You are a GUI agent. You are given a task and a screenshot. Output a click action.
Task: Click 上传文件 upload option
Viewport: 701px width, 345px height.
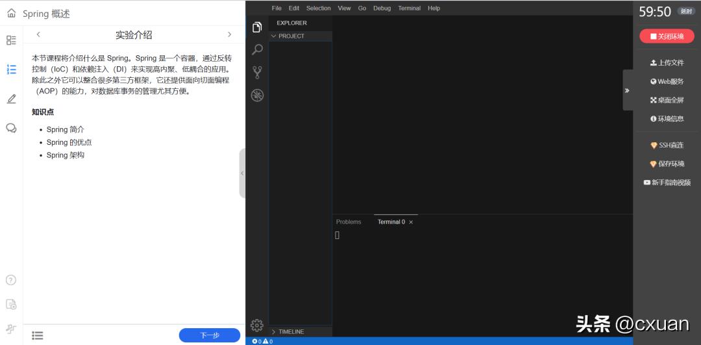point(667,63)
